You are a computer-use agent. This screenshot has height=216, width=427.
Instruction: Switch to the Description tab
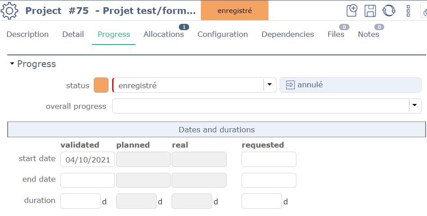[27, 34]
